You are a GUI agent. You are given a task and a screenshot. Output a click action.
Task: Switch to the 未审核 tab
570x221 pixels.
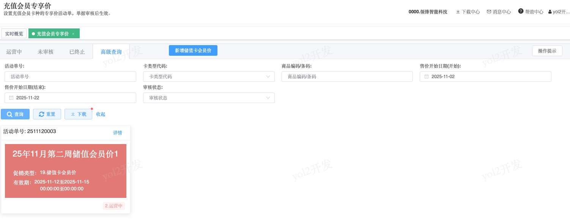click(x=46, y=52)
